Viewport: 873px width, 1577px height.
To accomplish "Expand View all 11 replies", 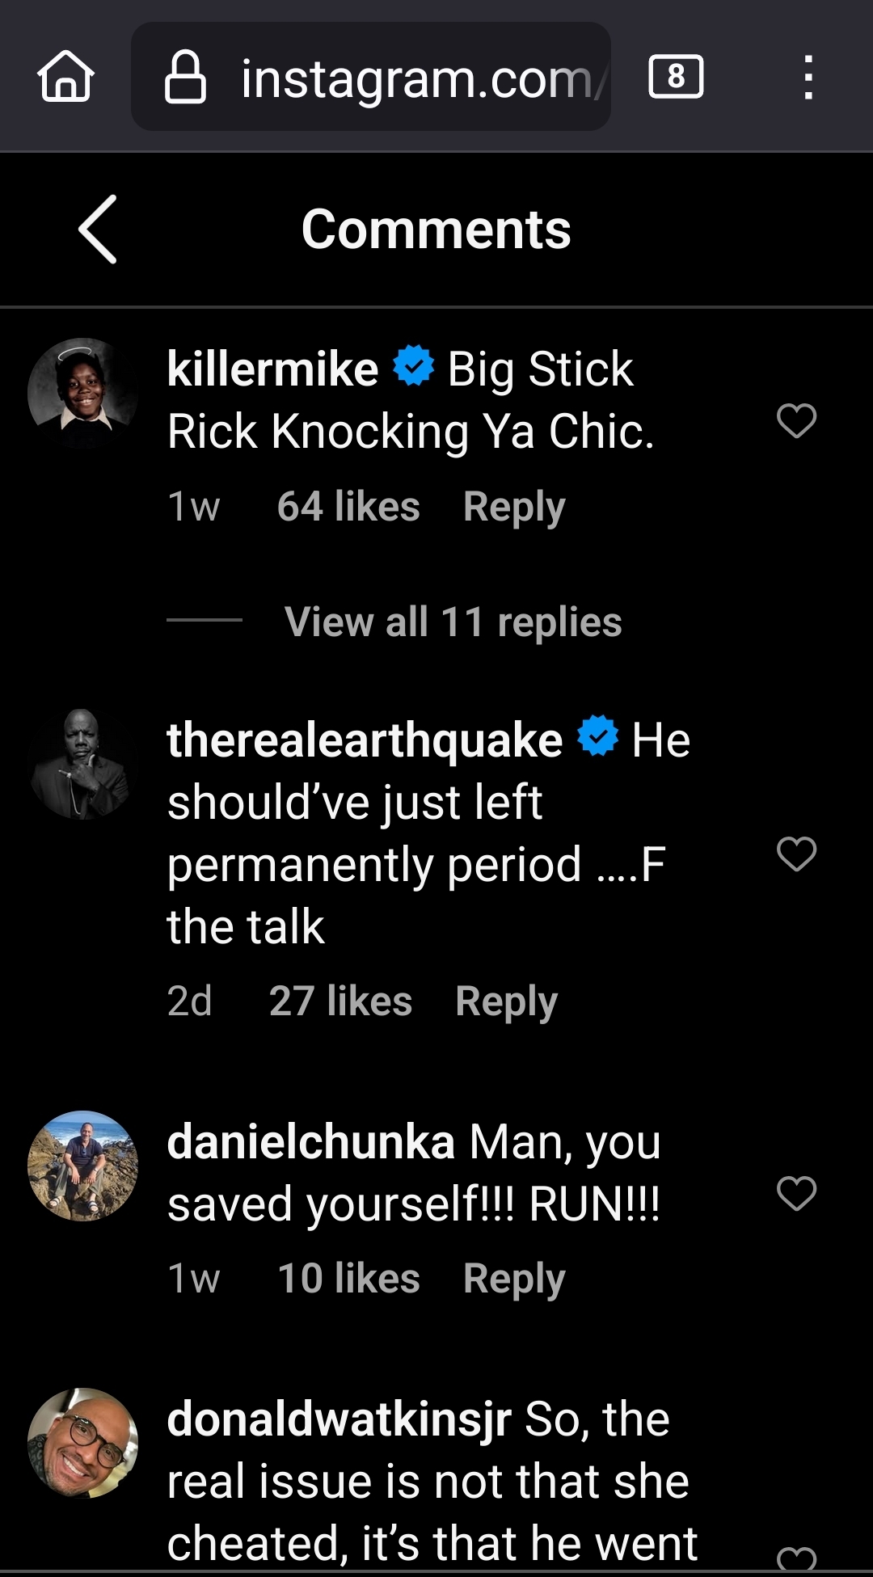I will [453, 622].
